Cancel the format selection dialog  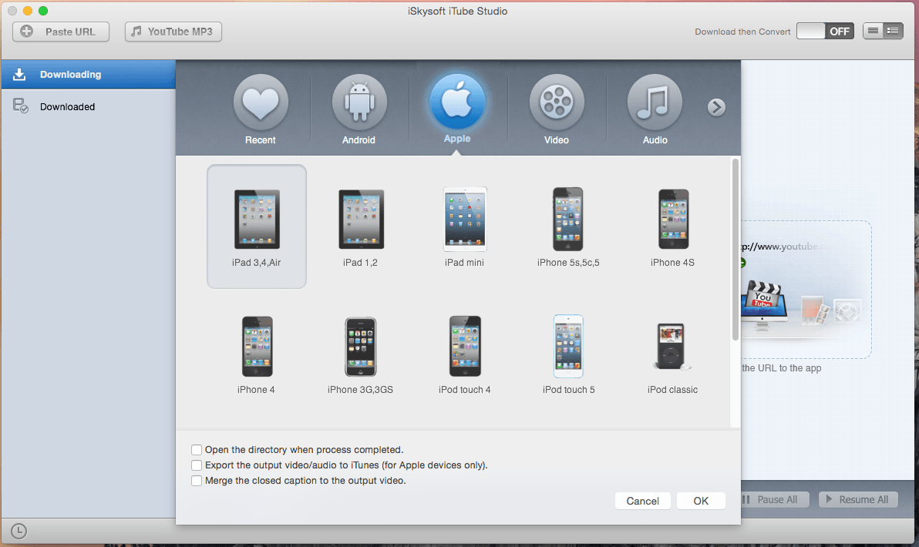(642, 501)
